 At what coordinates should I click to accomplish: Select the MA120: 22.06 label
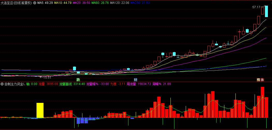[x=120, y=3]
